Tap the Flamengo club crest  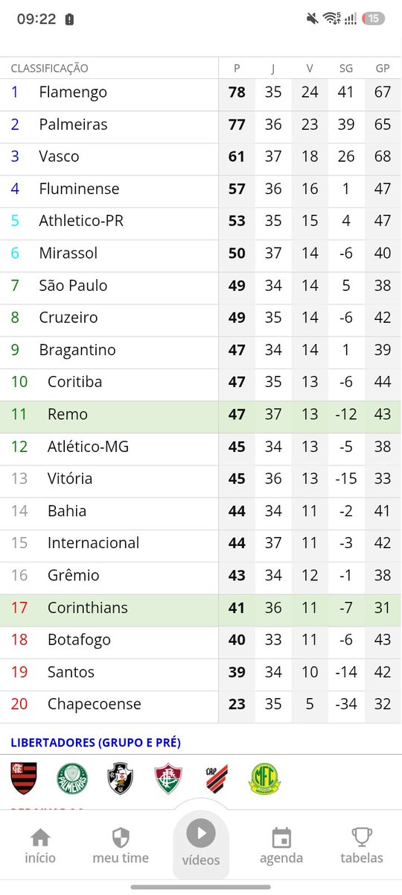point(24,778)
